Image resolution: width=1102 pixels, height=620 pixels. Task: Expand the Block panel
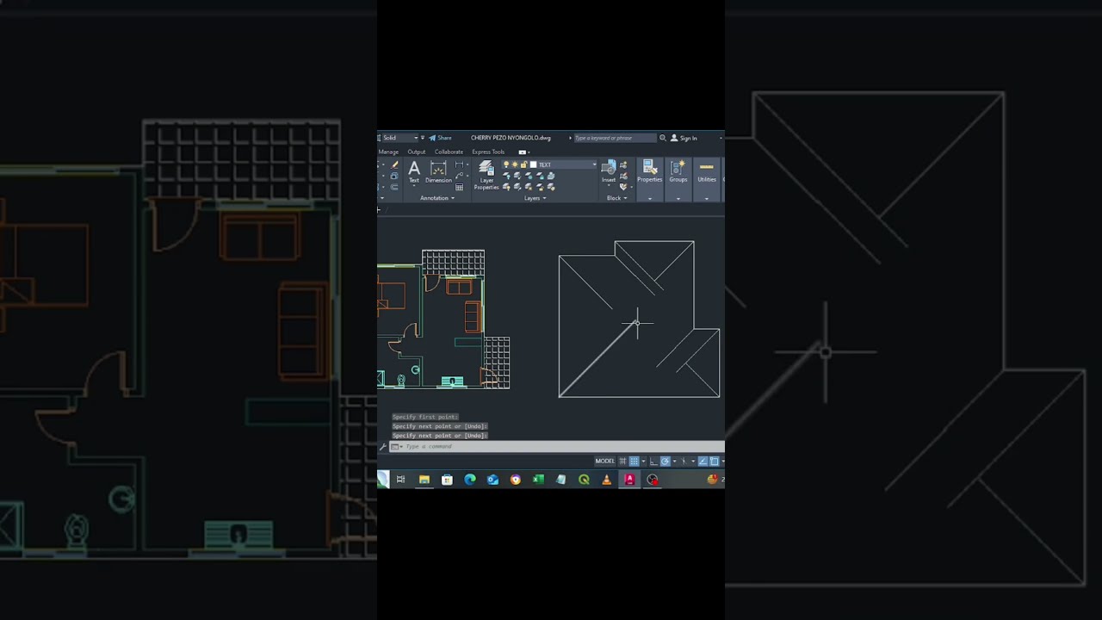coord(616,198)
